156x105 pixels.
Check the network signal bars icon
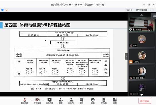7,10
